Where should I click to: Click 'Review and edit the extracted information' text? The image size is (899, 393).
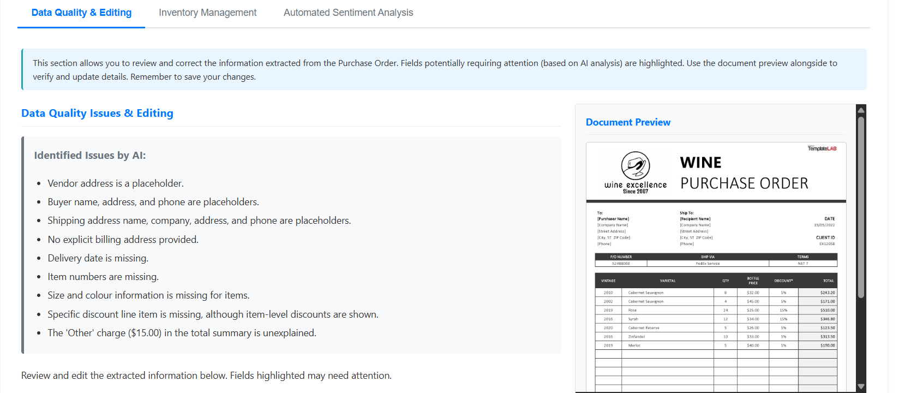pyautogui.click(x=206, y=376)
